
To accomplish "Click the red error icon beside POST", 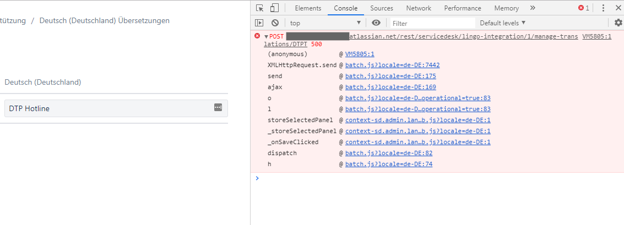I will 257,36.
